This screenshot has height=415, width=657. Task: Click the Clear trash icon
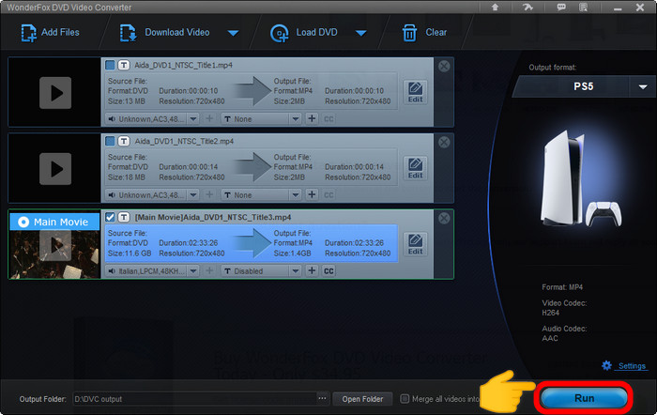coord(409,33)
